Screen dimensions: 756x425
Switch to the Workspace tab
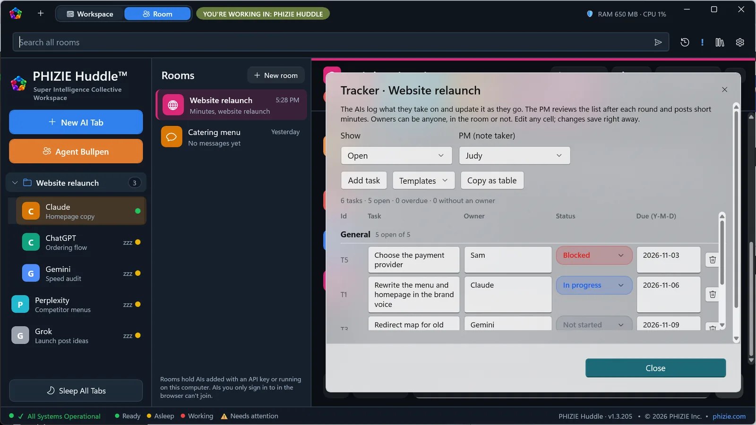tap(90, 14)
